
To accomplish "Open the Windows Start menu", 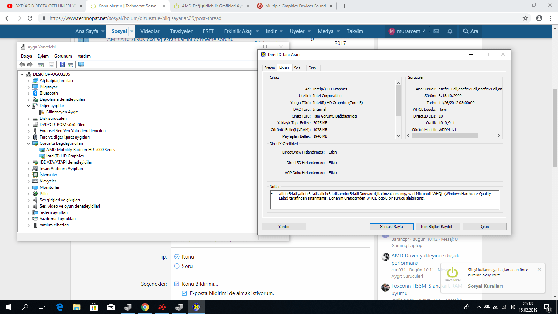I will [x=8, y=307].
